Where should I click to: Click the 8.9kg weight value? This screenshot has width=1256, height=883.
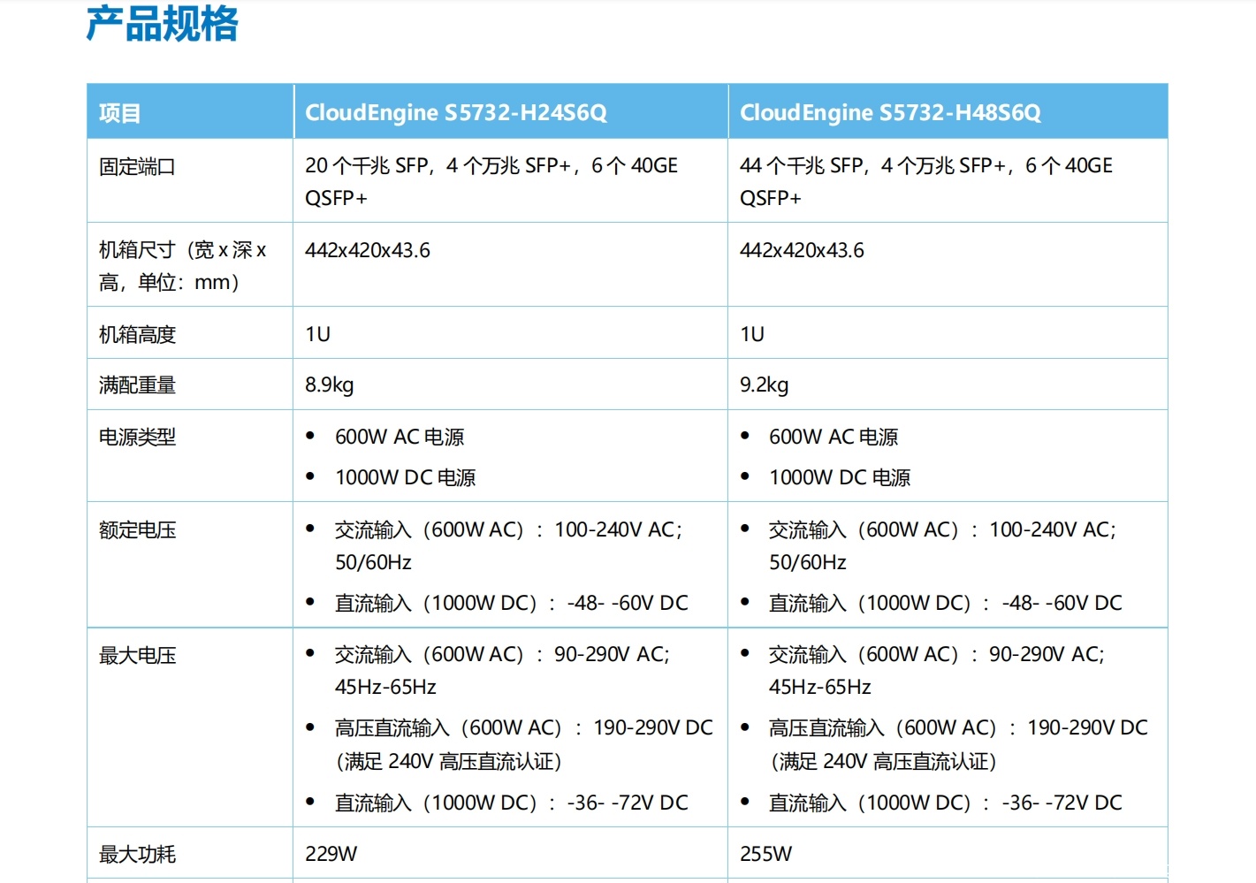click(x=329, y=385)
